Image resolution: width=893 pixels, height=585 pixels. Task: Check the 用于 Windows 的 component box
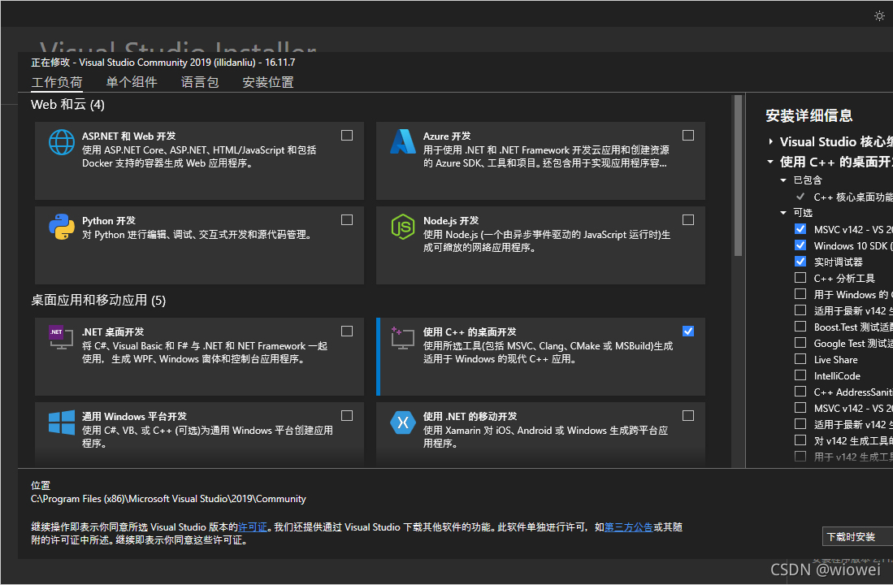pos(800,294)
